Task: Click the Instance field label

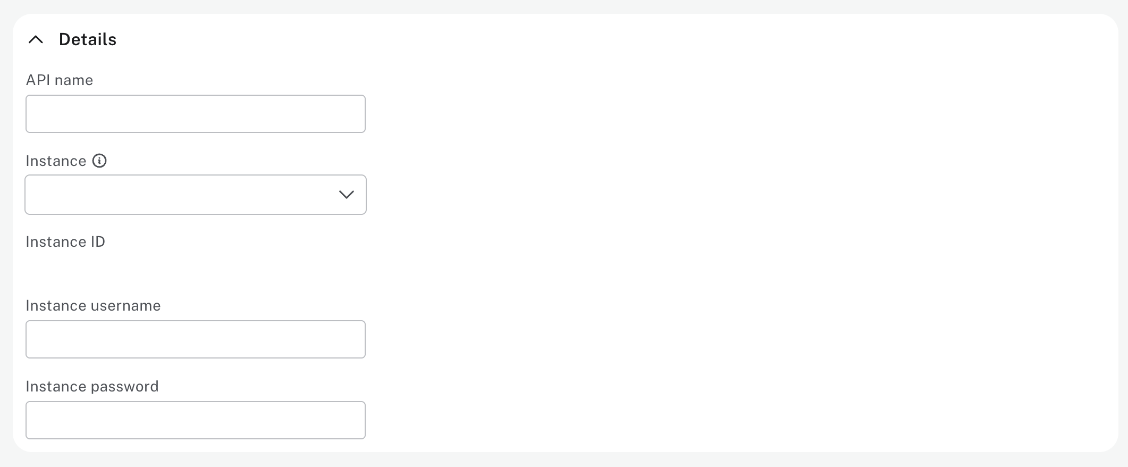Action: point(56,161)
